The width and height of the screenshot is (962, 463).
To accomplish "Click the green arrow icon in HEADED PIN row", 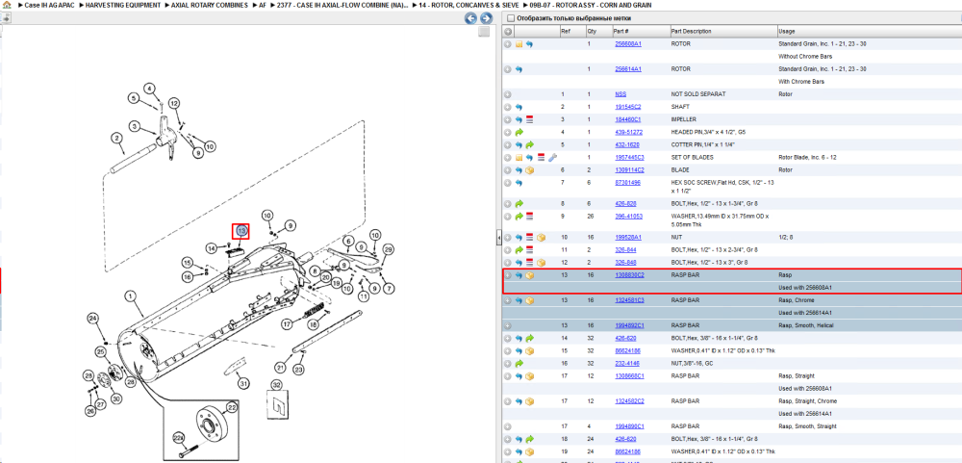I will 519,132.
